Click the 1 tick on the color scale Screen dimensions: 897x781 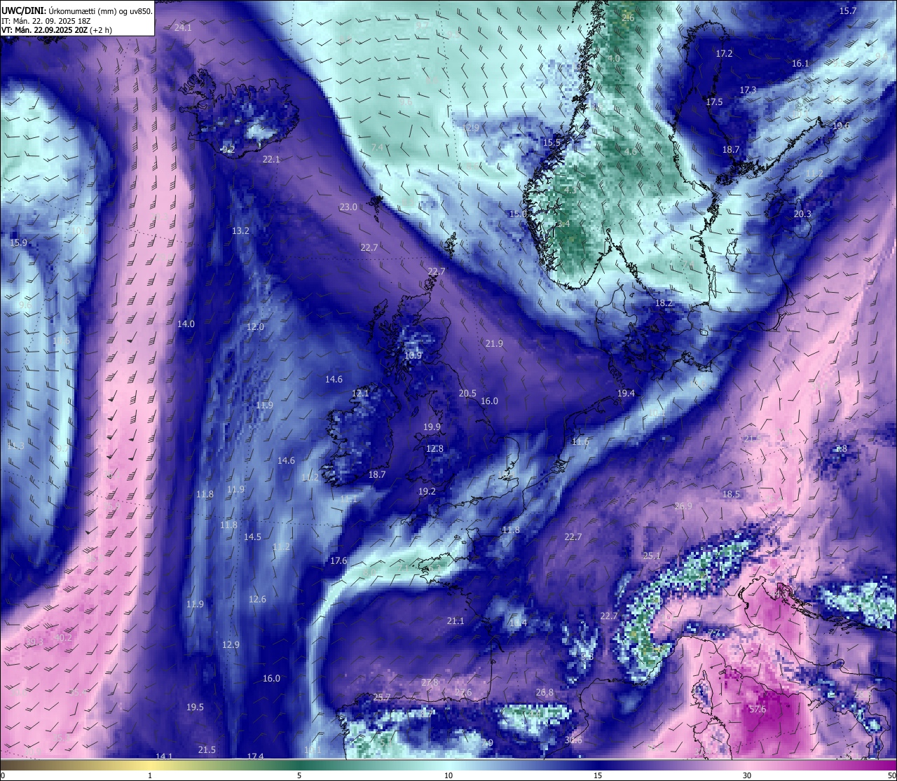[150, 775]
